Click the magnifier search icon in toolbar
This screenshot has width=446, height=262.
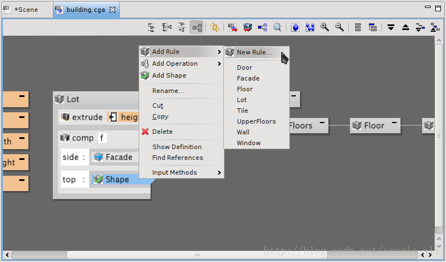coord(277,27)
